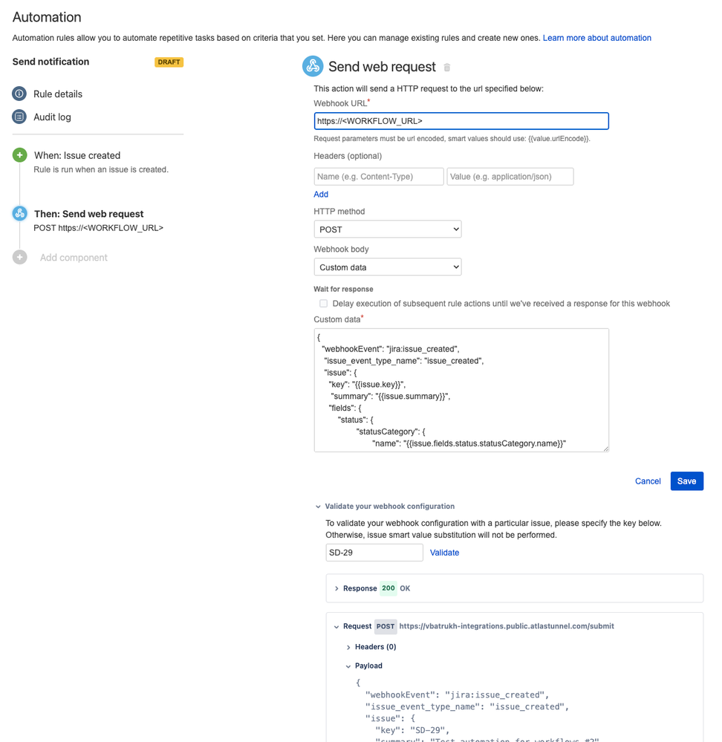Screen dimensions: 722x742
Task: Open the Webhook body dropdown
Action: (387, 267)
